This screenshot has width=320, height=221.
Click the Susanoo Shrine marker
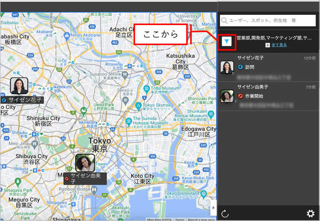click(125, 75)
